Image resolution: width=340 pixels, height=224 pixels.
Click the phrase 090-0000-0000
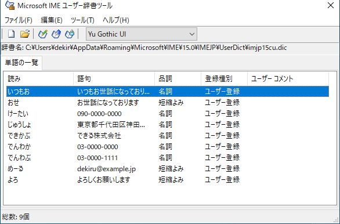(x=99, y=114)
